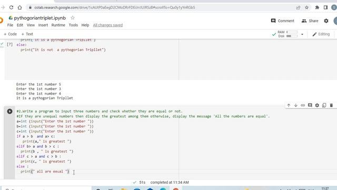Image resolution: width=337 pixels, height=190 pixels.
Task: Open the cell editor settings gear
Action: [317, 106]
